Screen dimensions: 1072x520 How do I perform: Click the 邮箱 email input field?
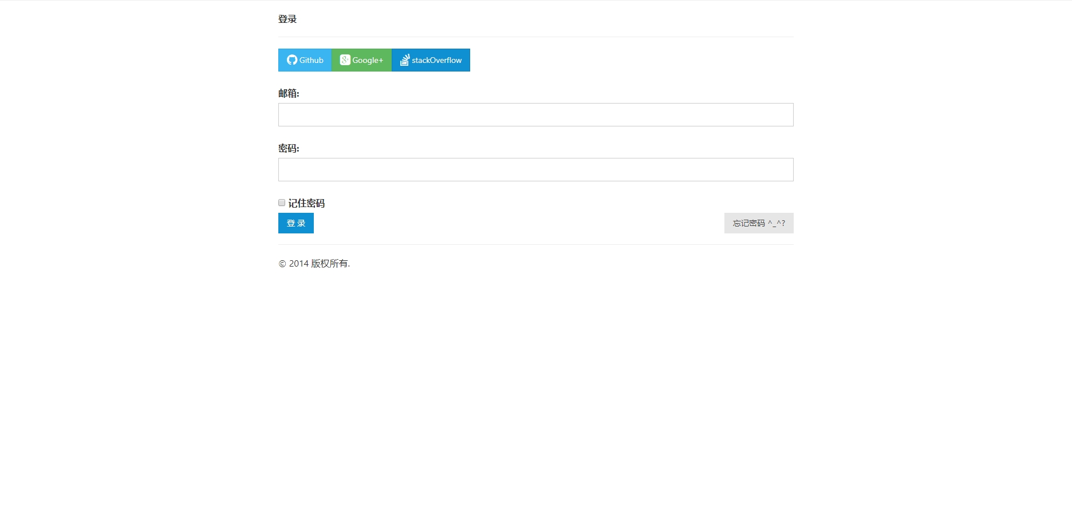[x=535, y=114]
